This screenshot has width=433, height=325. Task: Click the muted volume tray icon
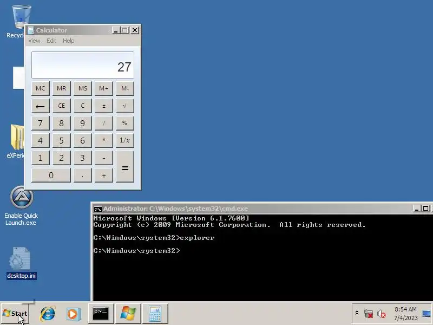pyautogui.click(x=382, y=314)
